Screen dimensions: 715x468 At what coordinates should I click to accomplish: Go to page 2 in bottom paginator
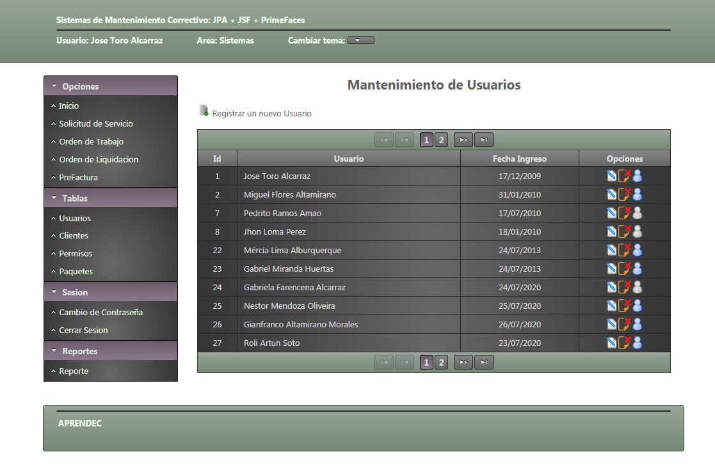pyautogui.click(x=442, y=363)
